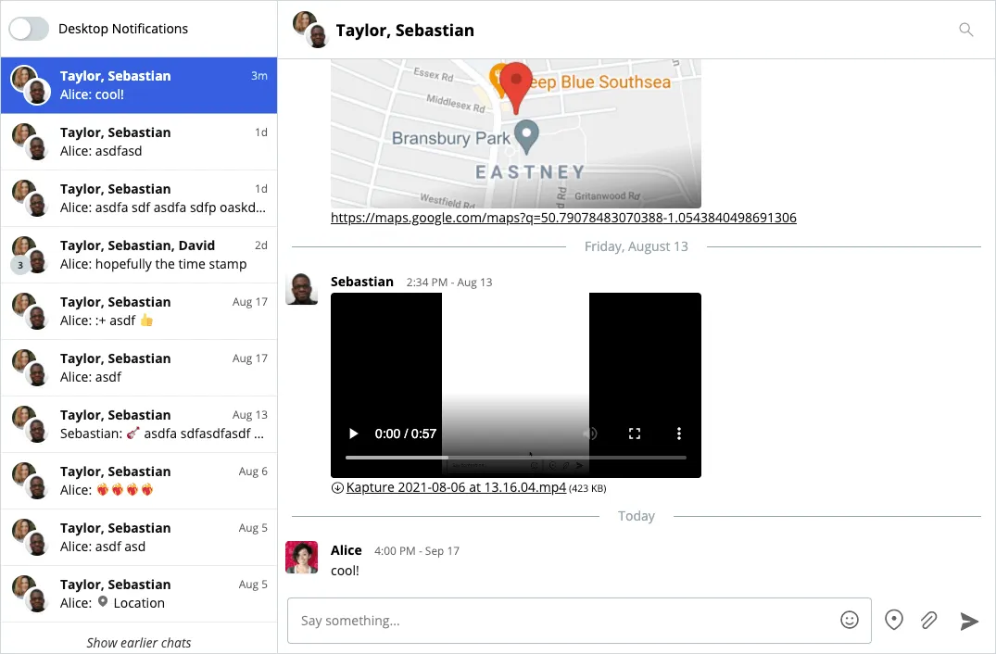Share a location using the pin icon
The width and height of the screenshot is (996, 654).
pos(893,620)
